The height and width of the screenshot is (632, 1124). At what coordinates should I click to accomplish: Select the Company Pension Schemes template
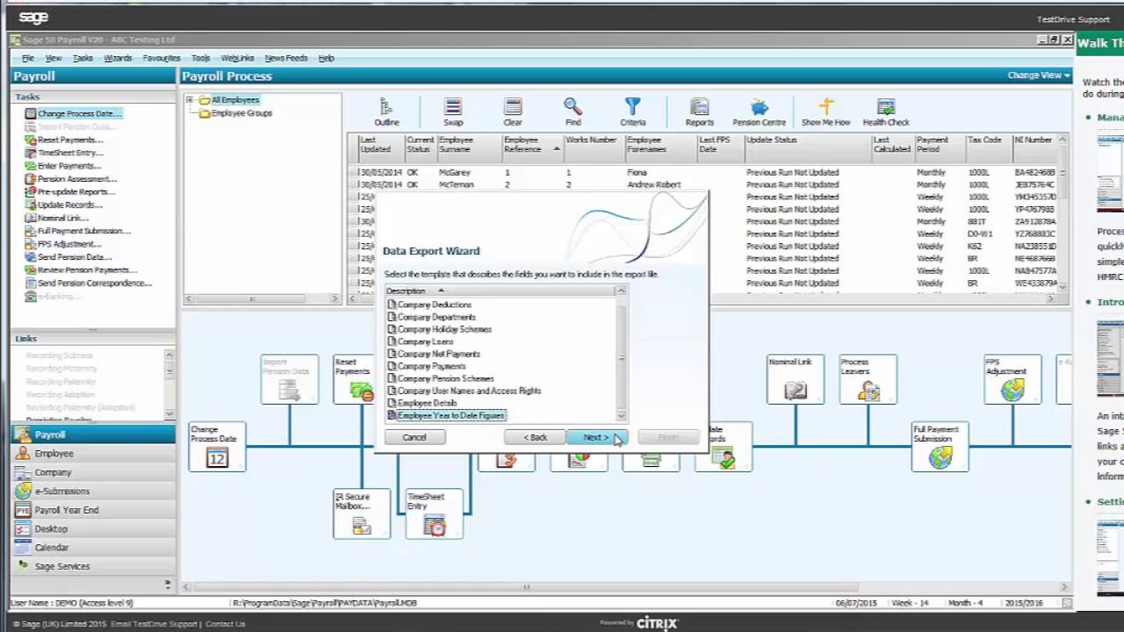445,378
